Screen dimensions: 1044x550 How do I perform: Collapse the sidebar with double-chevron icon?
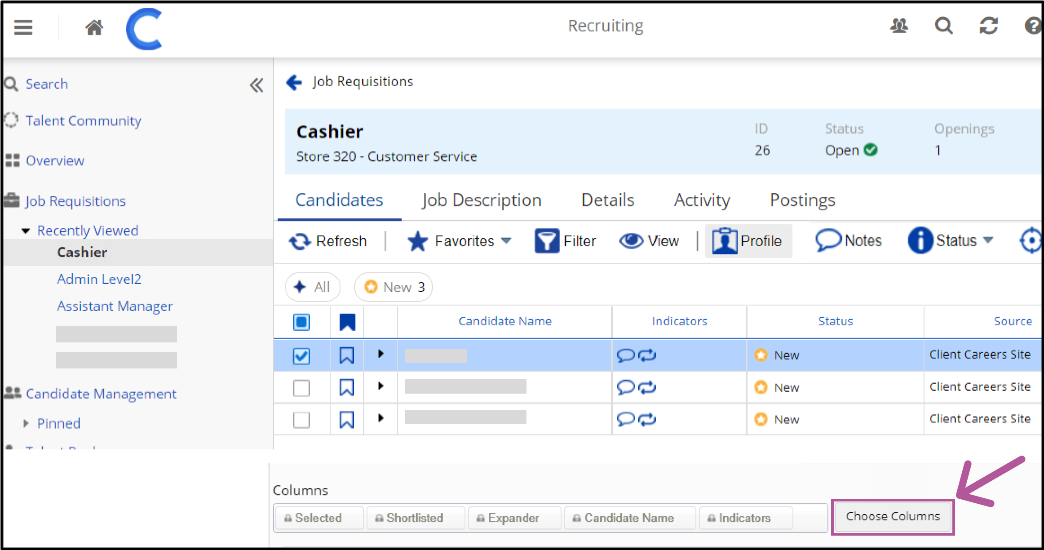click(257, 85)
